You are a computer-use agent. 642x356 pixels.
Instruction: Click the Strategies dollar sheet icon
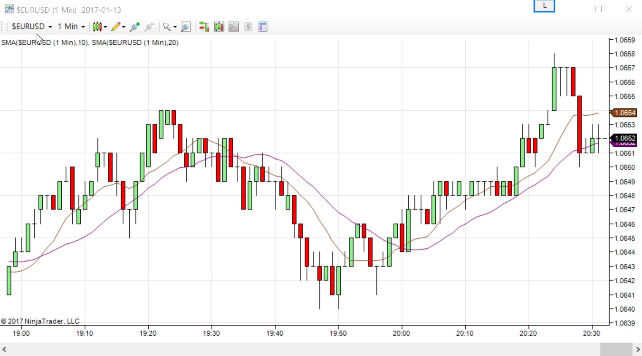[248, 27]
